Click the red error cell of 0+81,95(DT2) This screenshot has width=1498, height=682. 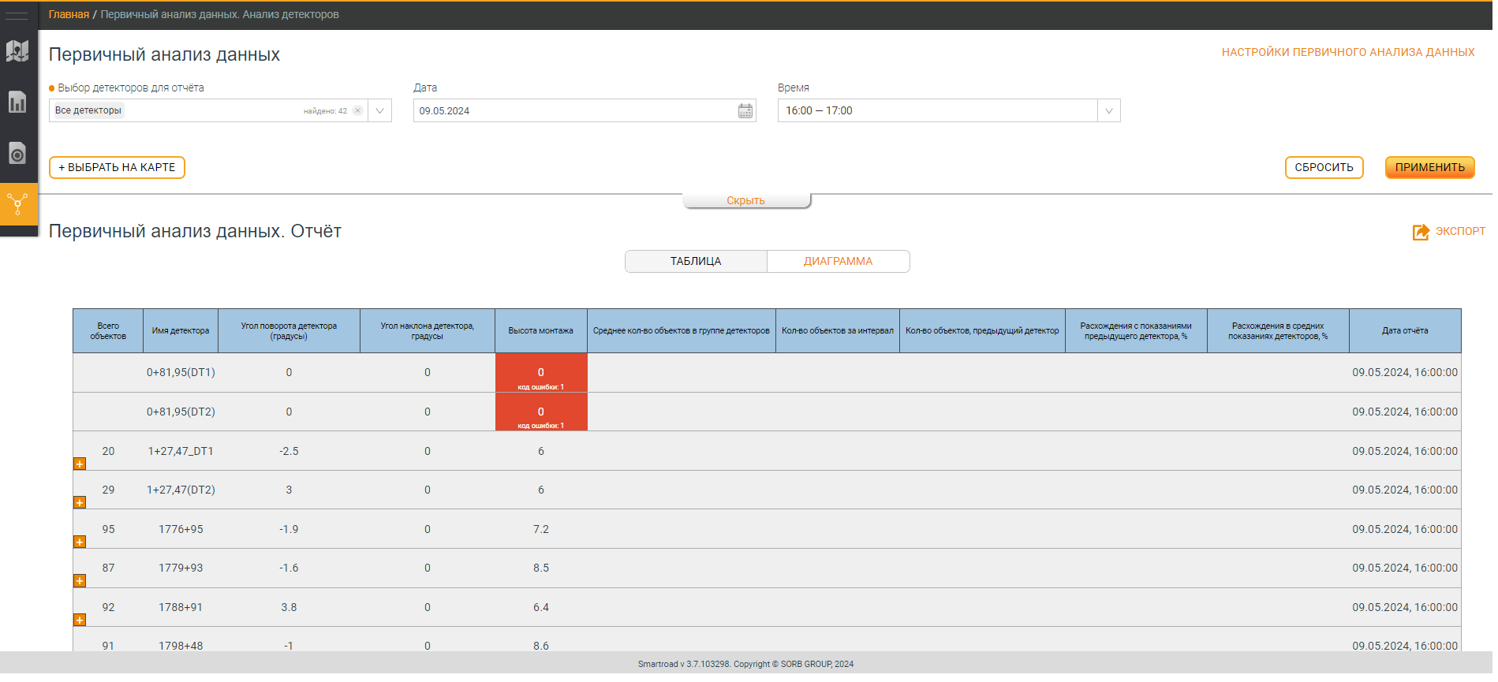[x=541, y=412]
